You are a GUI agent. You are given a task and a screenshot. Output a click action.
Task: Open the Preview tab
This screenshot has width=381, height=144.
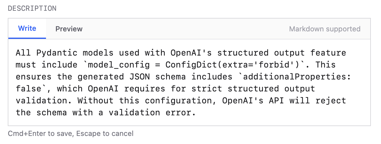(69, 29)
